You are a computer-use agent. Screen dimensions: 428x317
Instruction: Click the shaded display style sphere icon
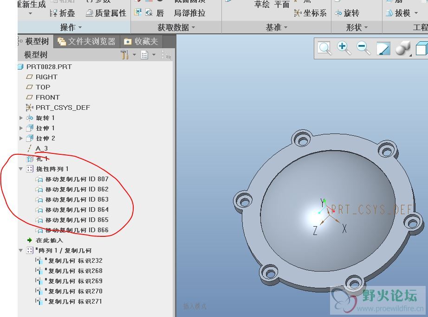coord(402,49)
